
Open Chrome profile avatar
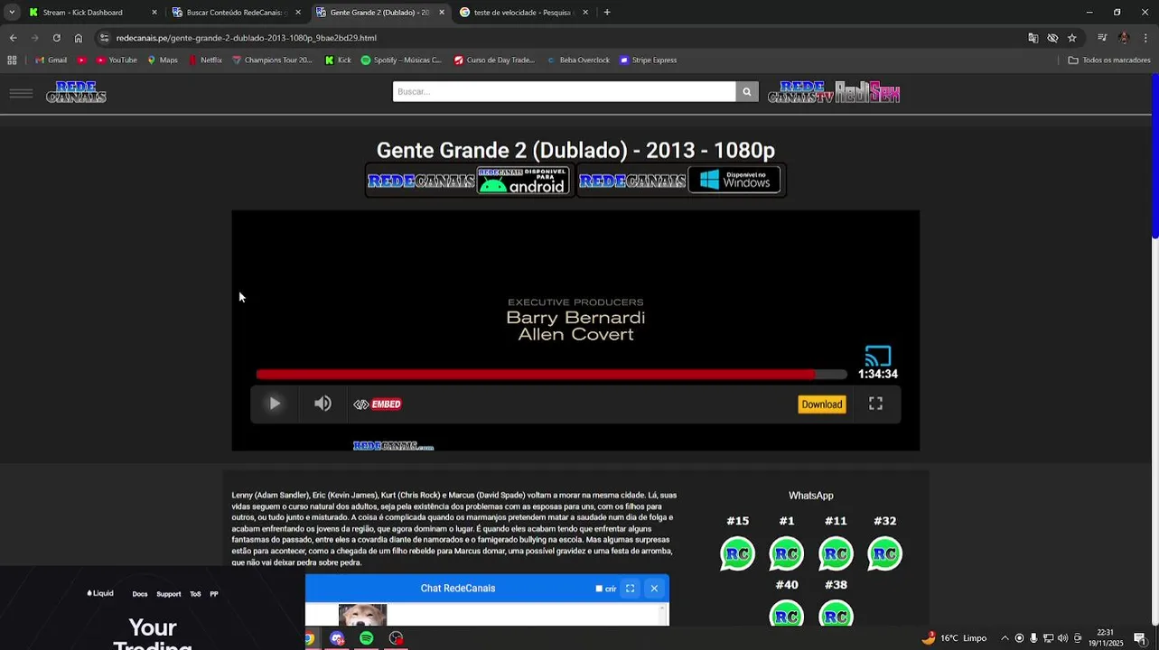(x=1124, y=38)
